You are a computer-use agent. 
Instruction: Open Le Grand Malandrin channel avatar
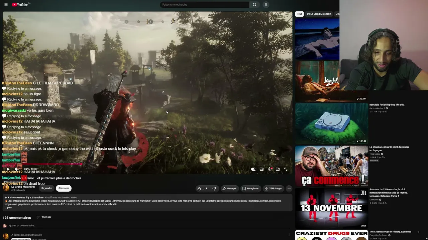tap(6, 188)
